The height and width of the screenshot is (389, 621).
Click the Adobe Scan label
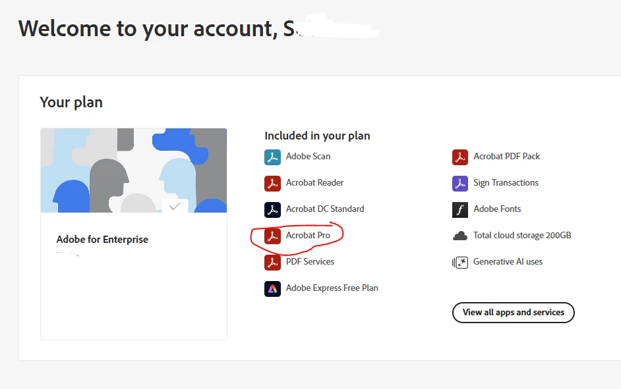[x=308, y=156]
